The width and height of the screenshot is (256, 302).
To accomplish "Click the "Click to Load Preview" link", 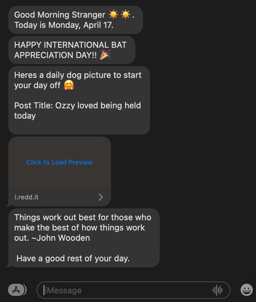I will point(59,162).
